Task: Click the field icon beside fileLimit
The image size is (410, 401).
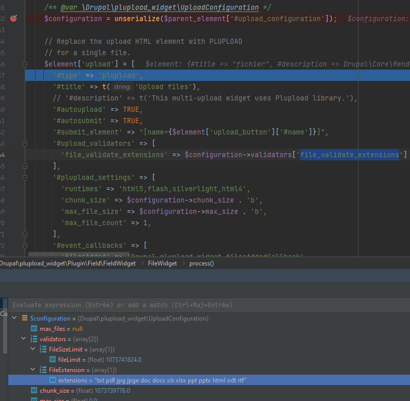Action: pos(53,360)
